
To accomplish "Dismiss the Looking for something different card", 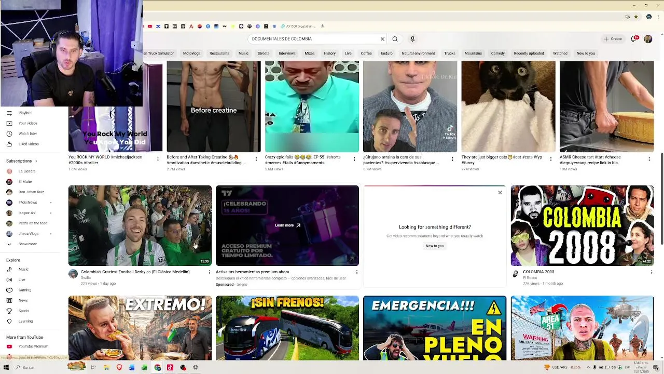I will [500, 193].
